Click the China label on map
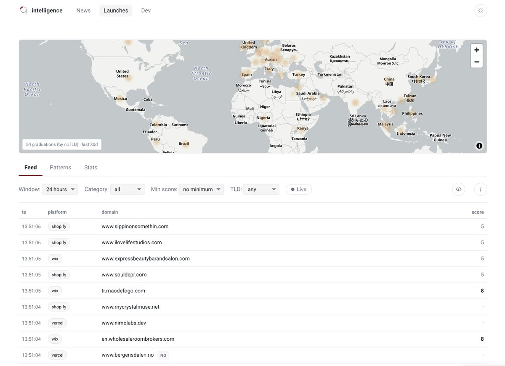505x366 pixels. 389,81
